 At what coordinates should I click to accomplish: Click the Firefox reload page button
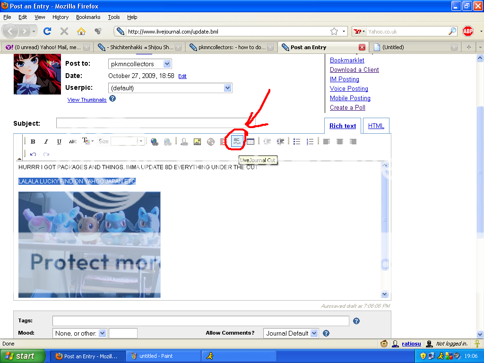47,32
